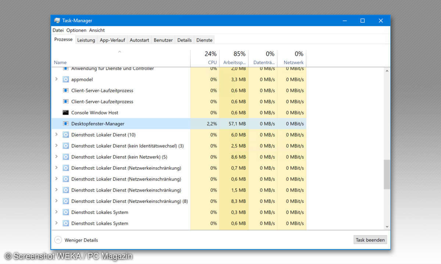This screenshot has width=441, height=264.
Task: Expand Lokaler Dienst (Netzwerkeinschränkung) (8)
Action: [56, 201]
